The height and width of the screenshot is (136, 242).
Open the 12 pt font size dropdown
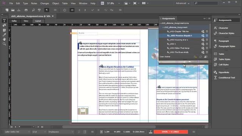(45, 132)
